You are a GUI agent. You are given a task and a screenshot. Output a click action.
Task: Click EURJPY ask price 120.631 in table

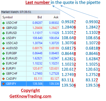pyautogui.click(x=54, y=69)
